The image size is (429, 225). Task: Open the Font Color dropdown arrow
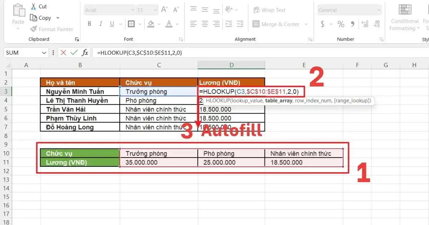point(177,24)
